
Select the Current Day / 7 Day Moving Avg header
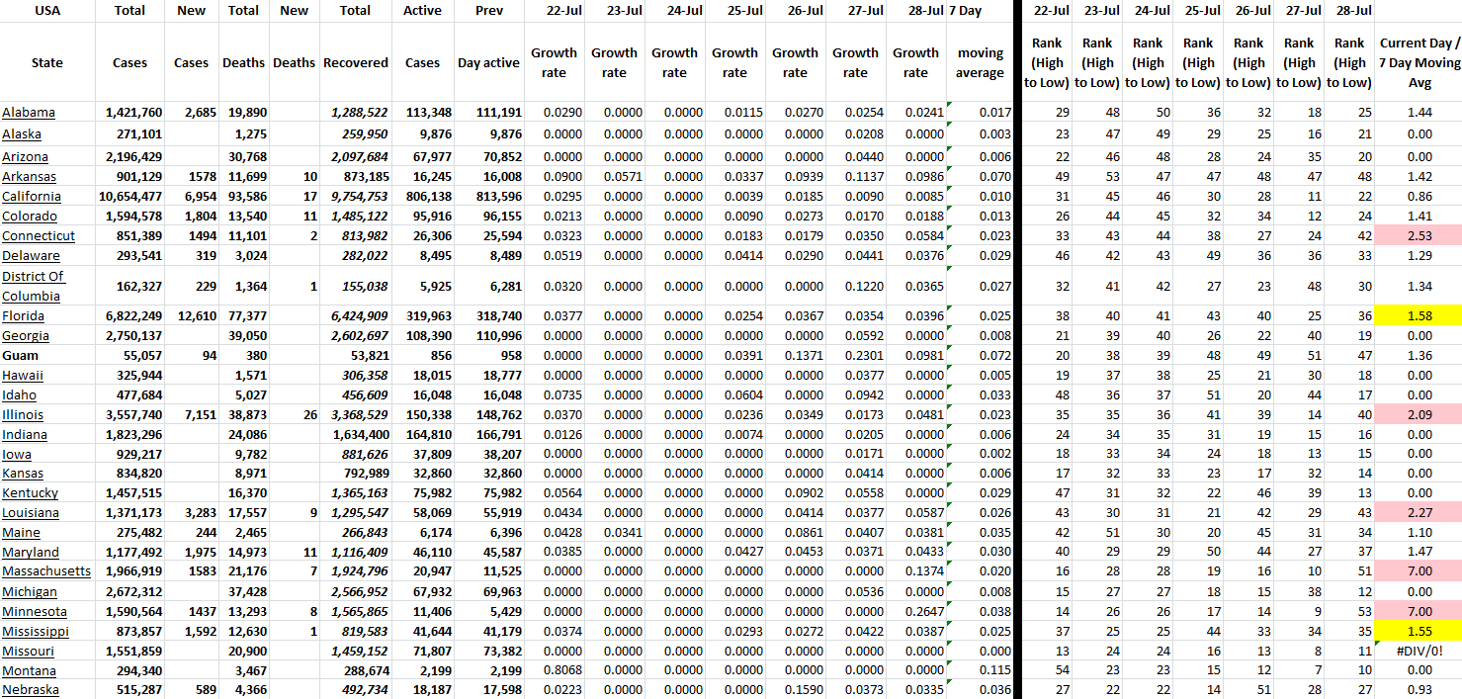1419,62
